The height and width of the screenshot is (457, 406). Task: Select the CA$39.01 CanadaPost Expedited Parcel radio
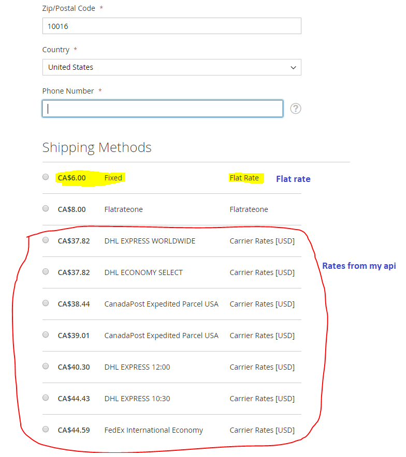tap(46, 334)
